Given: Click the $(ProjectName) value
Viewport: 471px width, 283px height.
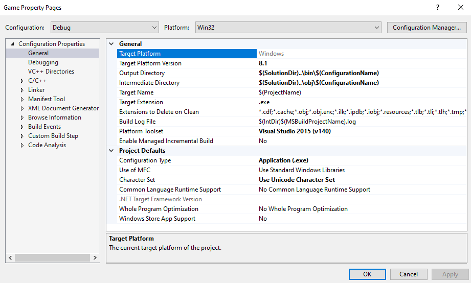Looking at the screenshot, I should click(280, 92).
